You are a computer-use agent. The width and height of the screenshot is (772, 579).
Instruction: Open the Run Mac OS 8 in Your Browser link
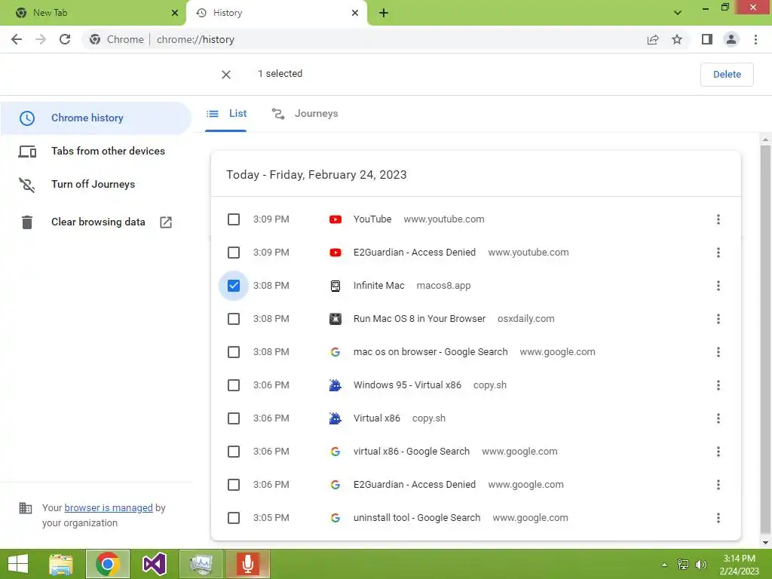click(419, 319)
